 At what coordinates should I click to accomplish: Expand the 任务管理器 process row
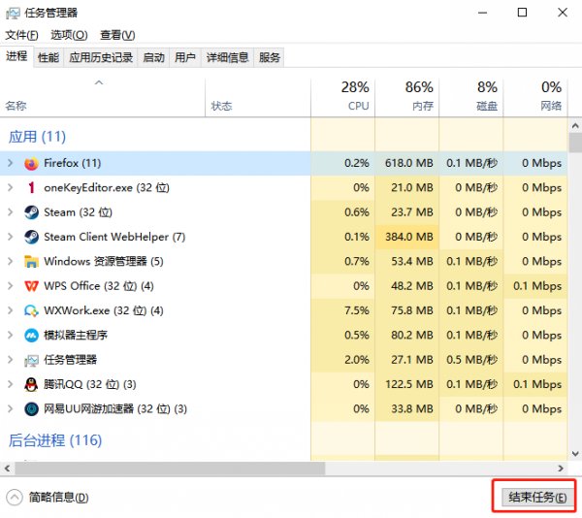11,360
